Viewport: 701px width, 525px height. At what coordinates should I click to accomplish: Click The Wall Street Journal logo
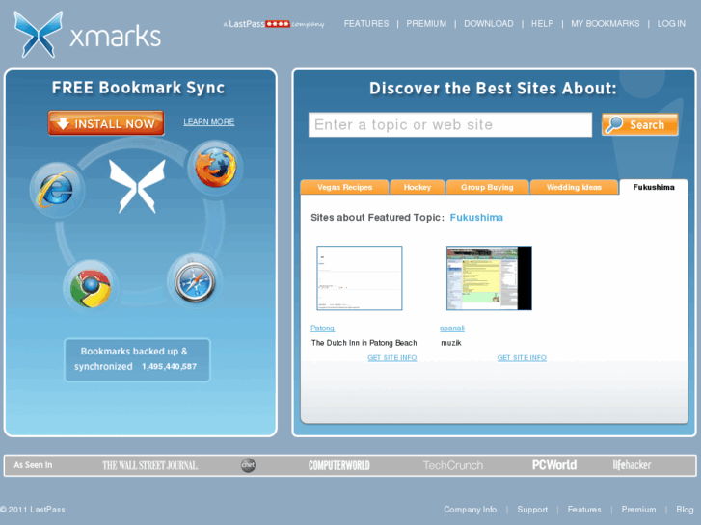149,465
